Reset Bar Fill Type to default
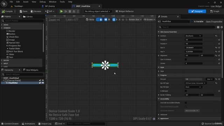The width and height of the screenshot is (224, 126). click(x=216, y=83)
